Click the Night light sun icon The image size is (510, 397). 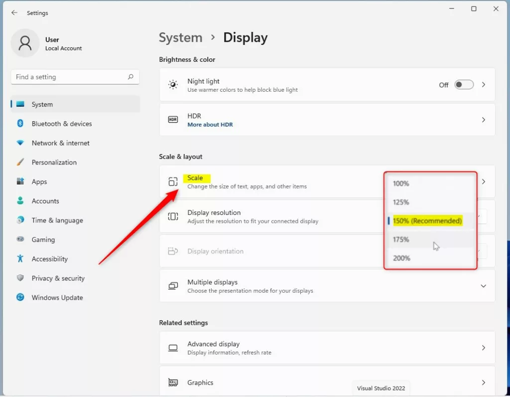click(173, 85)
